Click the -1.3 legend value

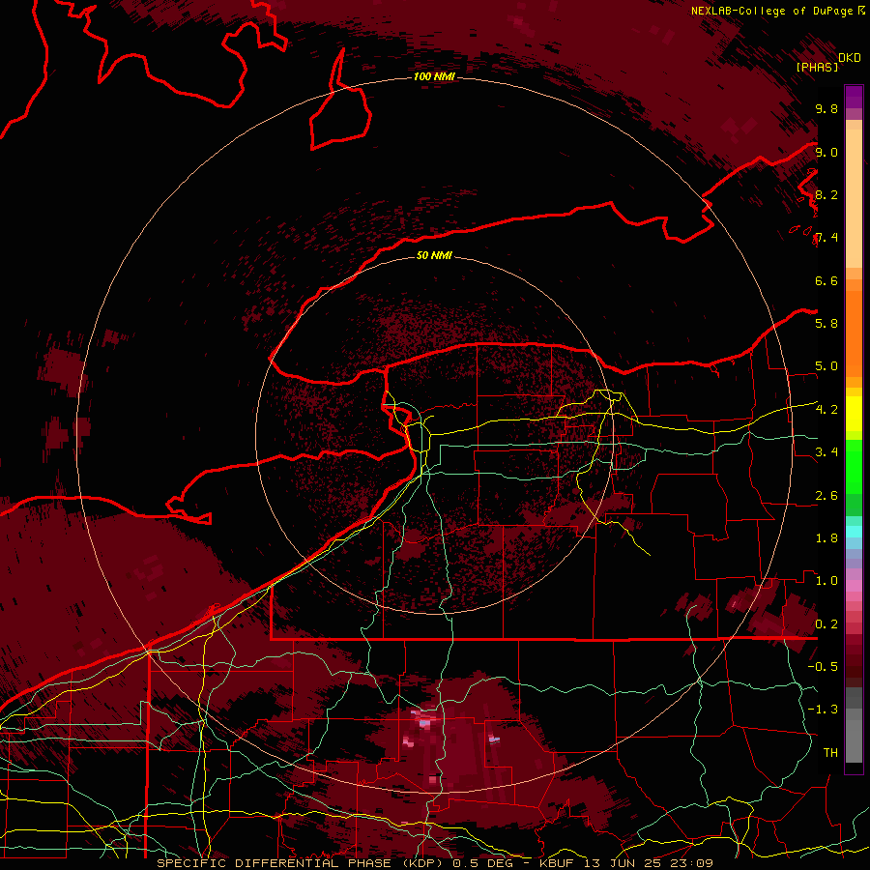(823, 710)
